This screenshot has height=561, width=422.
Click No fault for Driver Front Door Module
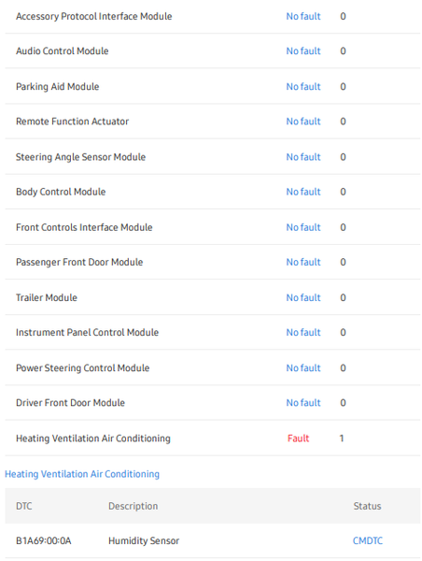(x=303, y=403)
